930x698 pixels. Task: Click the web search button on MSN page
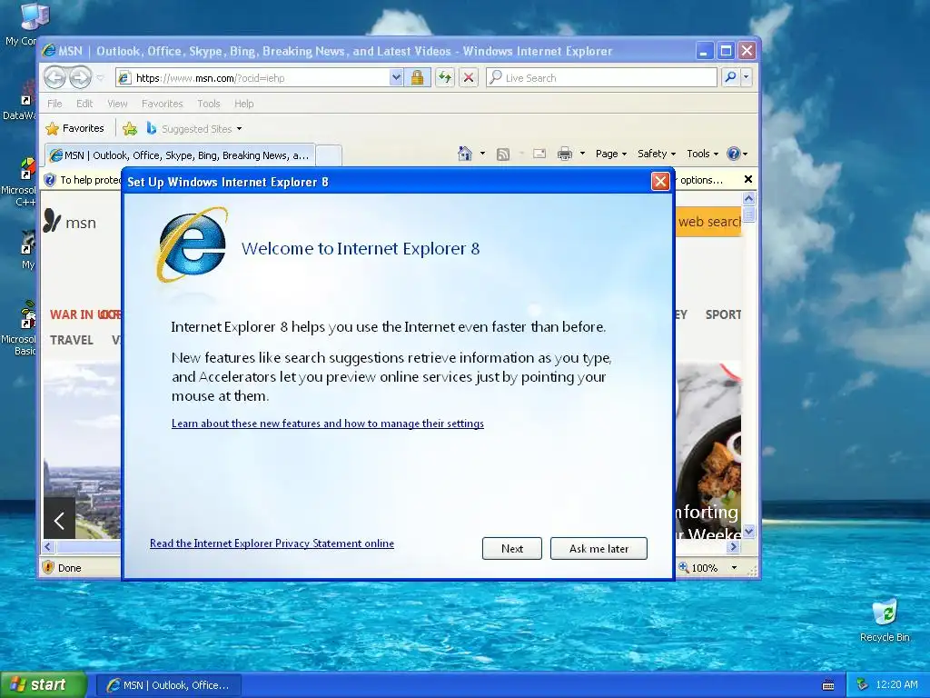(708, 222)
